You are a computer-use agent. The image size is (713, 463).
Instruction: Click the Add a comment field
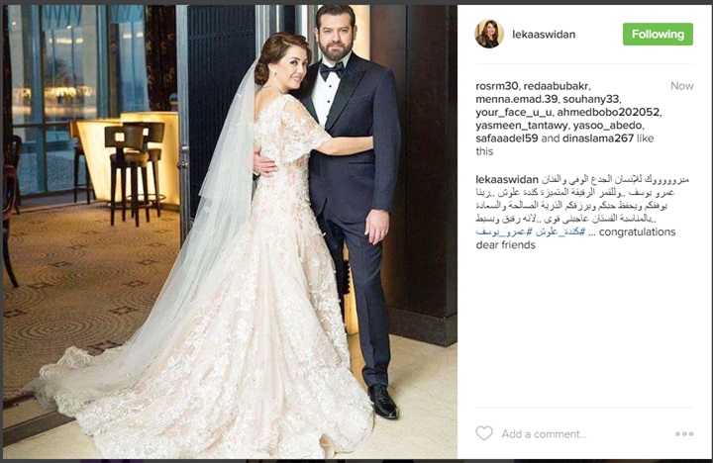[544, 434]
